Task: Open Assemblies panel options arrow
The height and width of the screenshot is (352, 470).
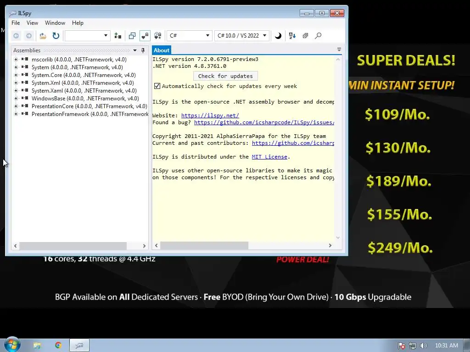Action: coord(135,50)
